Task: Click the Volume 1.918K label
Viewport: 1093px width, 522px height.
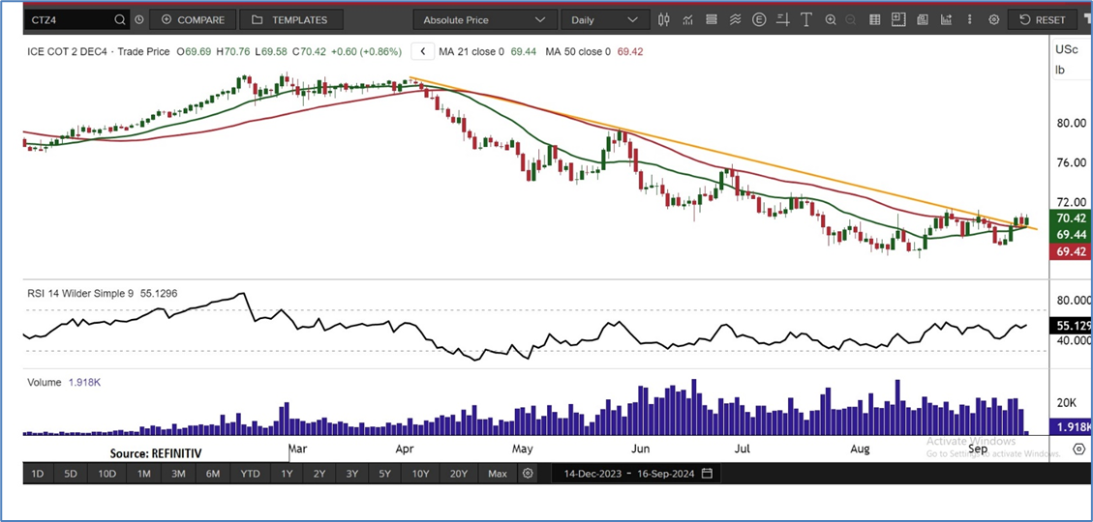Action: click(x=65, y=383)
